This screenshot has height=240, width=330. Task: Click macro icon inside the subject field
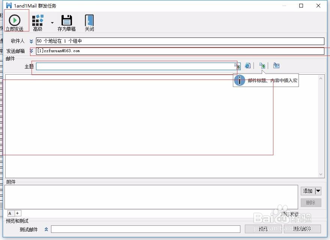click(x=237, y=66)
